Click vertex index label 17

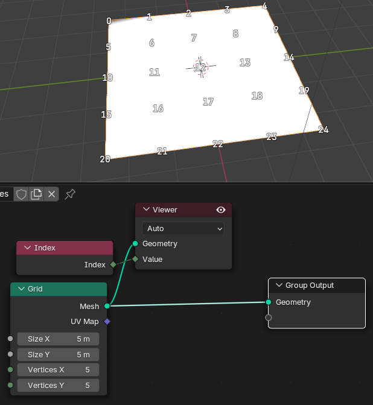[208, 102]
